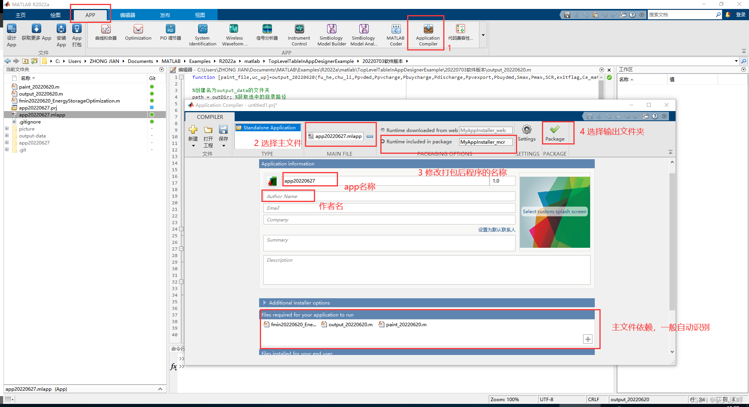The height and width of the screenshot is (407, 749).
Task: Click the Author Name field
Action: 389,196
